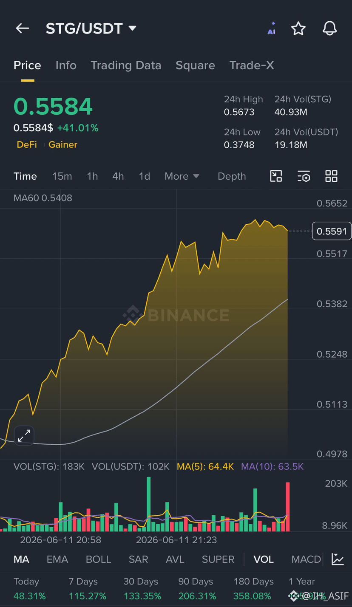Tap the MA60 0.5408 readout

tap(43, 198)
